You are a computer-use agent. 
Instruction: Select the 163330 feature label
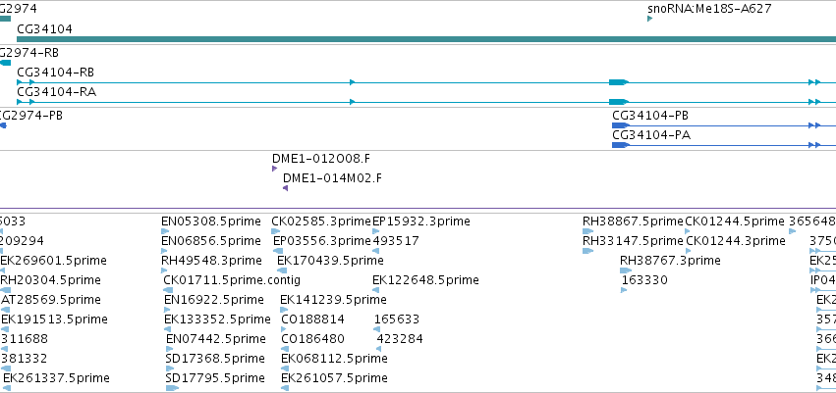click(x=644, y=279)
